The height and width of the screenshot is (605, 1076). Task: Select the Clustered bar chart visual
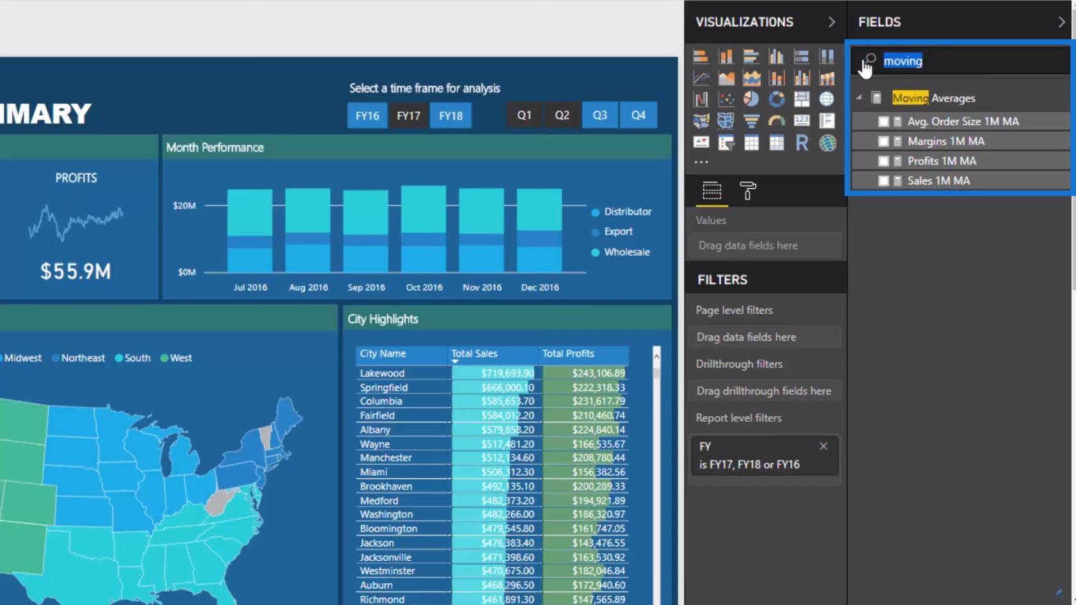pos(751,57)
